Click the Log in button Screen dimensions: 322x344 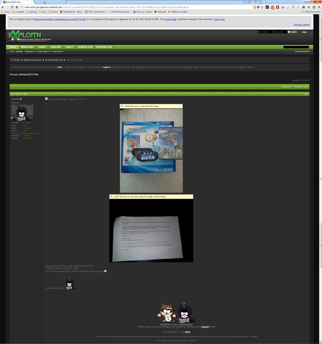click(293, 32)
